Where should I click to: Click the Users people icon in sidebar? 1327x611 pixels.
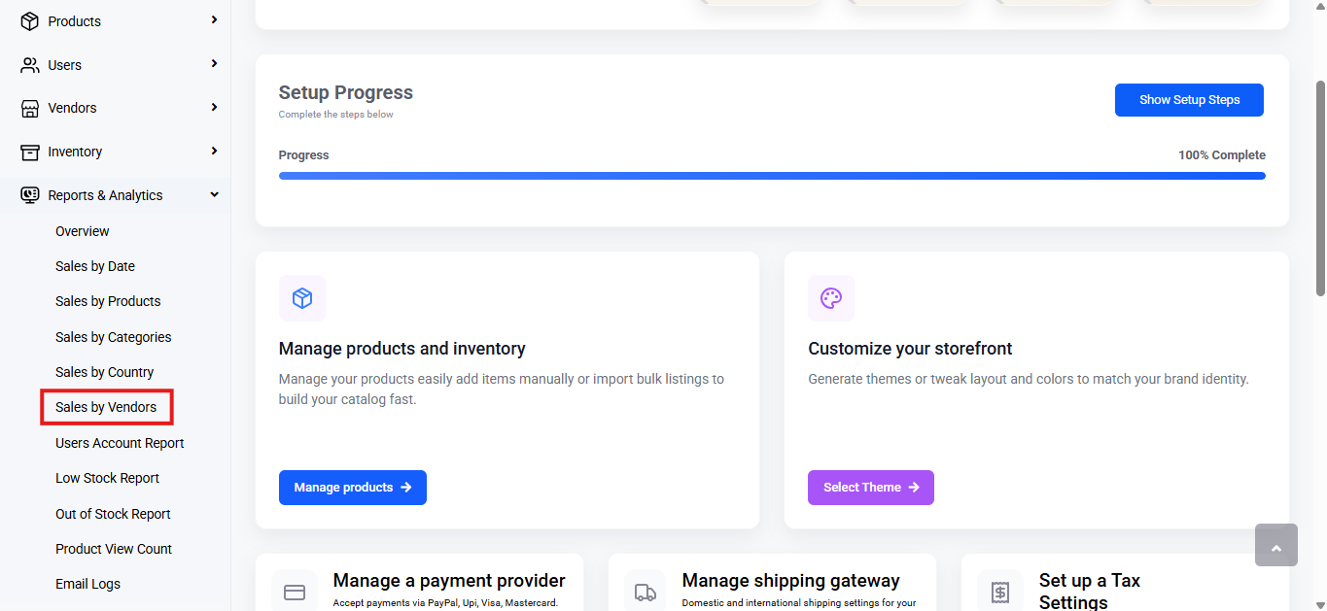30,65
